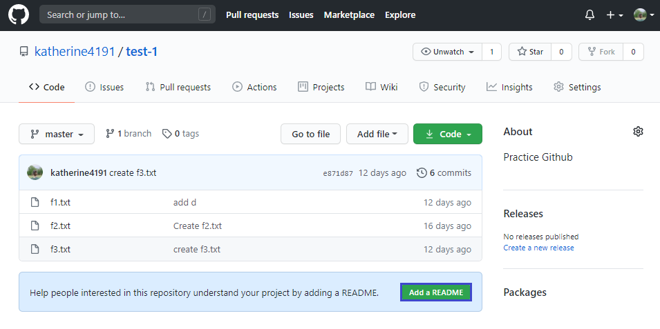The image size is (660, 329).
Task: Open Issues in top navigation bar
Action: point(301,14)
